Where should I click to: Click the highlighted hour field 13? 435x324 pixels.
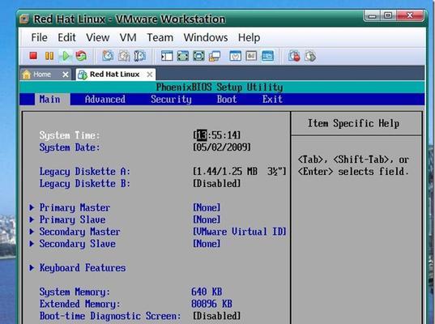[202, 135]
